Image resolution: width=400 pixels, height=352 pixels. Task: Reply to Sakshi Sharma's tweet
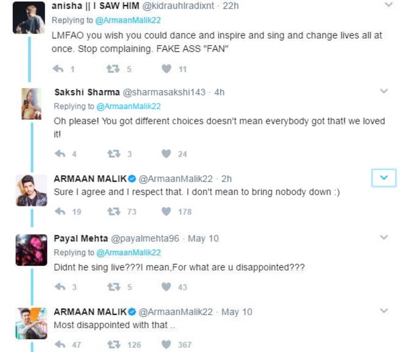point(60,153)
